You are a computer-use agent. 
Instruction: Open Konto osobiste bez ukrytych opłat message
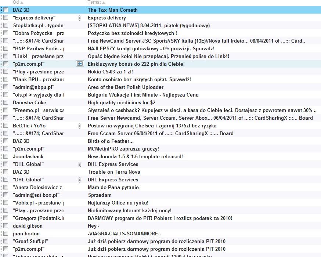tap(139, 79)
